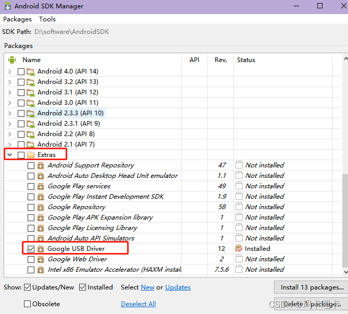
Task: Expand the Android 2.3.3 (API 10) node
Action: point(9,113)
